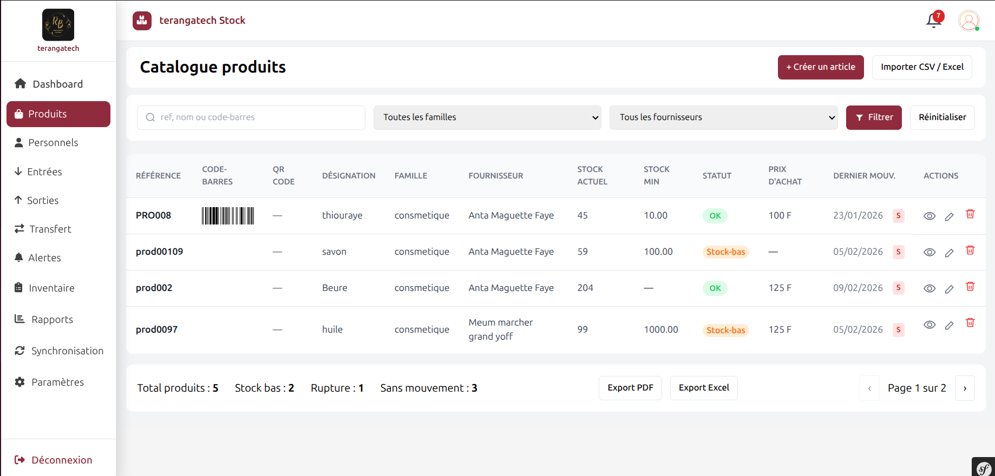Open the Tous les fournisseurs dropdown

point(723,117)
